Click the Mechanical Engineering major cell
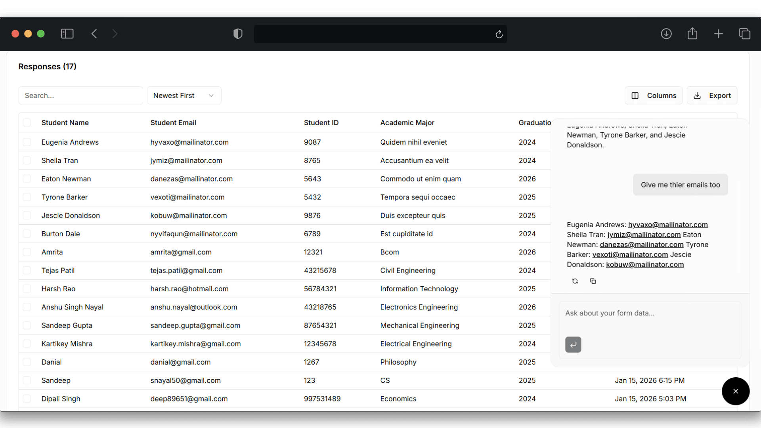This screenshot has height=428, width=761. pyautogui.click(x=420, y=325)
